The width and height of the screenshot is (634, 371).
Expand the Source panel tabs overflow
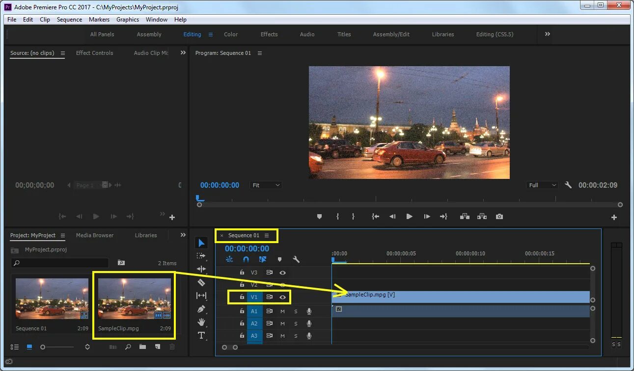click(x=183, y=53)
